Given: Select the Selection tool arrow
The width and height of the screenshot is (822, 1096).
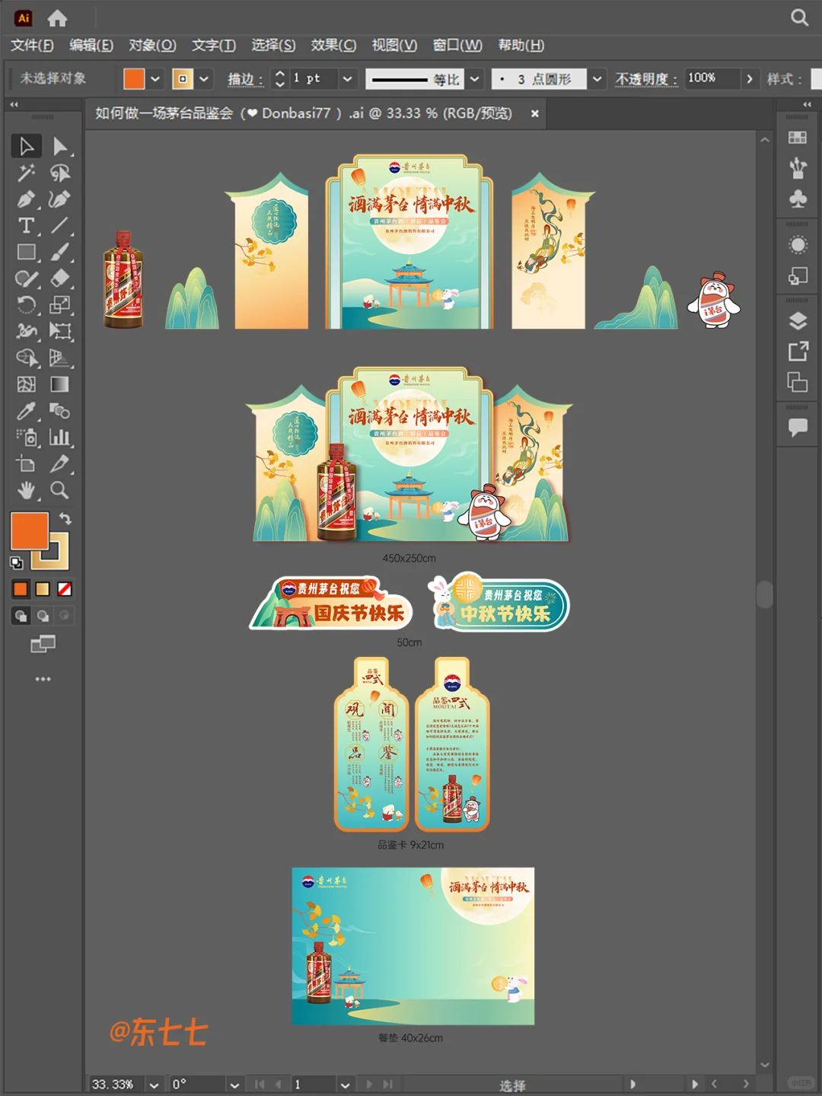Looking at the screenshot, I should (26, 146).
